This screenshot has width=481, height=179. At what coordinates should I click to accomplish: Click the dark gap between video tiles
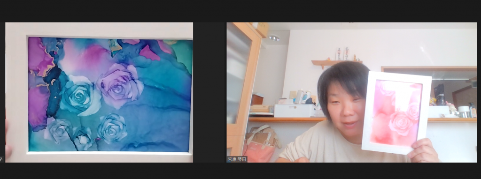tap(210, 92)
